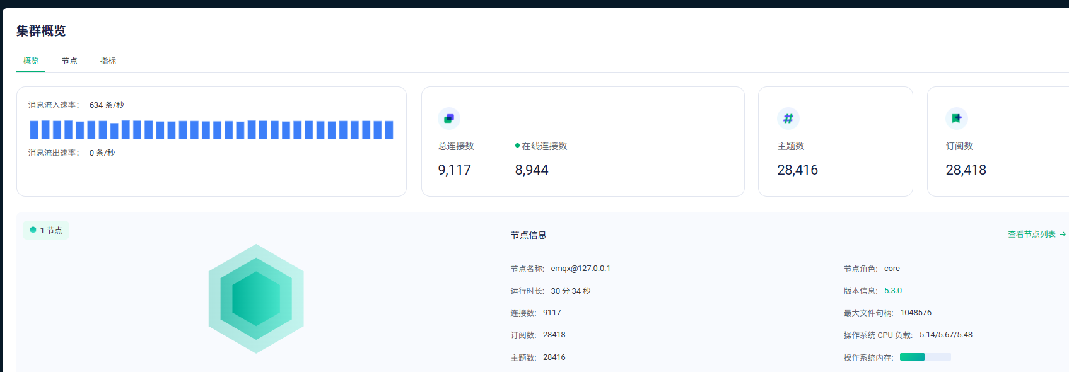Click the version 5.3.0 link

[x=892, y=291]
